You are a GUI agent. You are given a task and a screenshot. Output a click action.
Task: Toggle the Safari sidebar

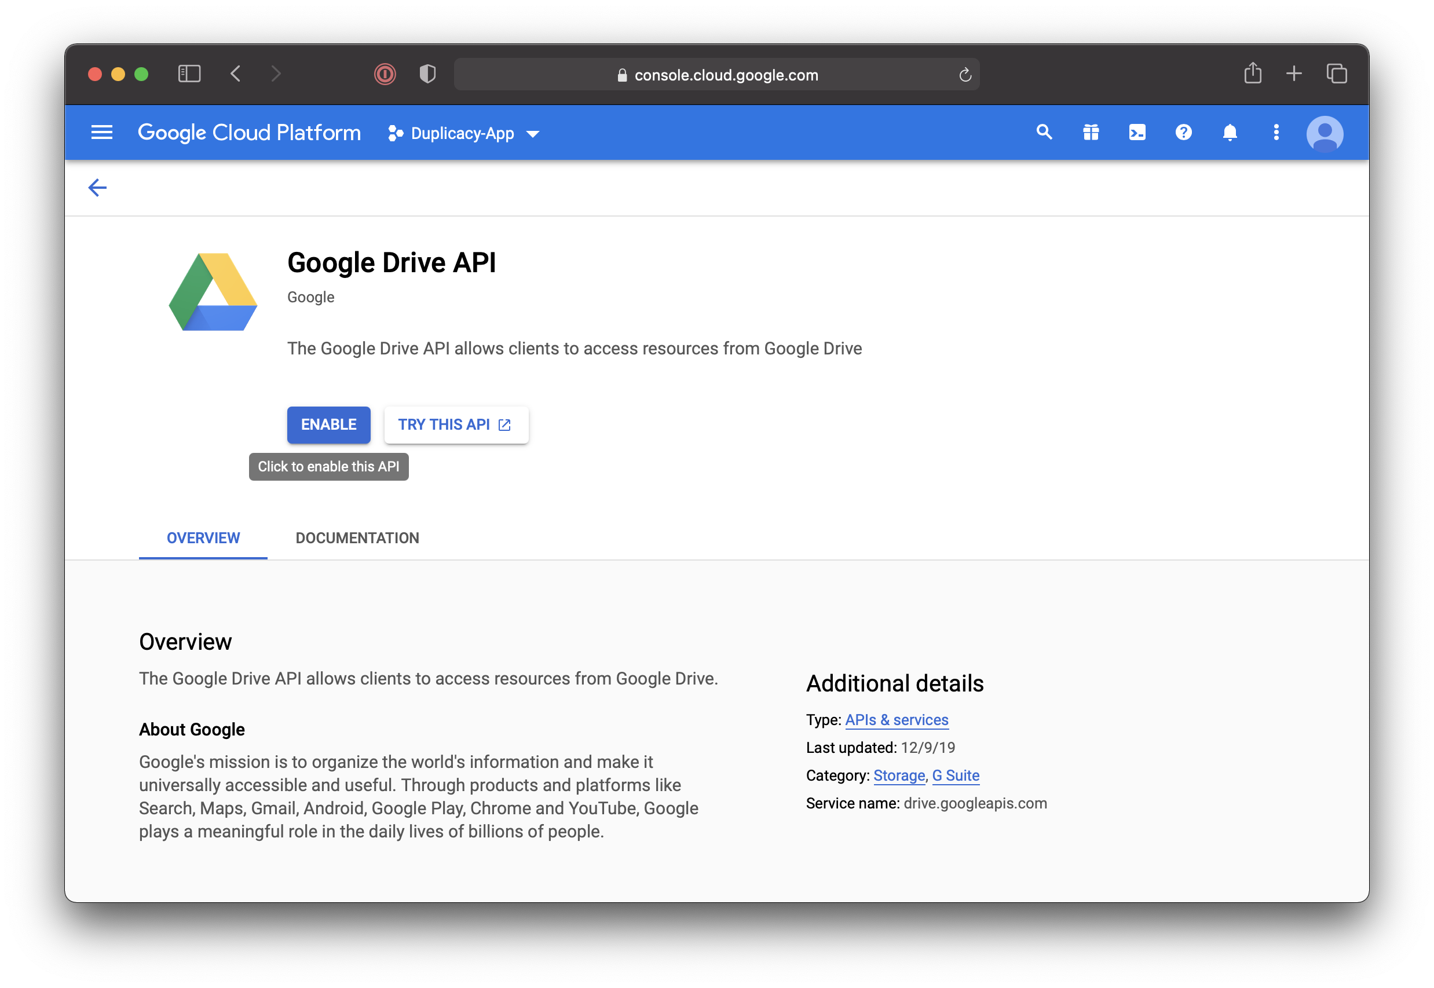pyautogui.click(x=189, y=74)
